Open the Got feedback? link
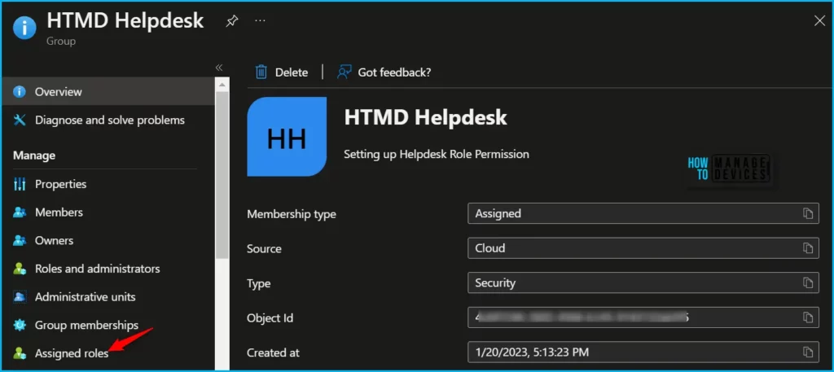Screen dimensions: 834x372 [x=394, y=72]
